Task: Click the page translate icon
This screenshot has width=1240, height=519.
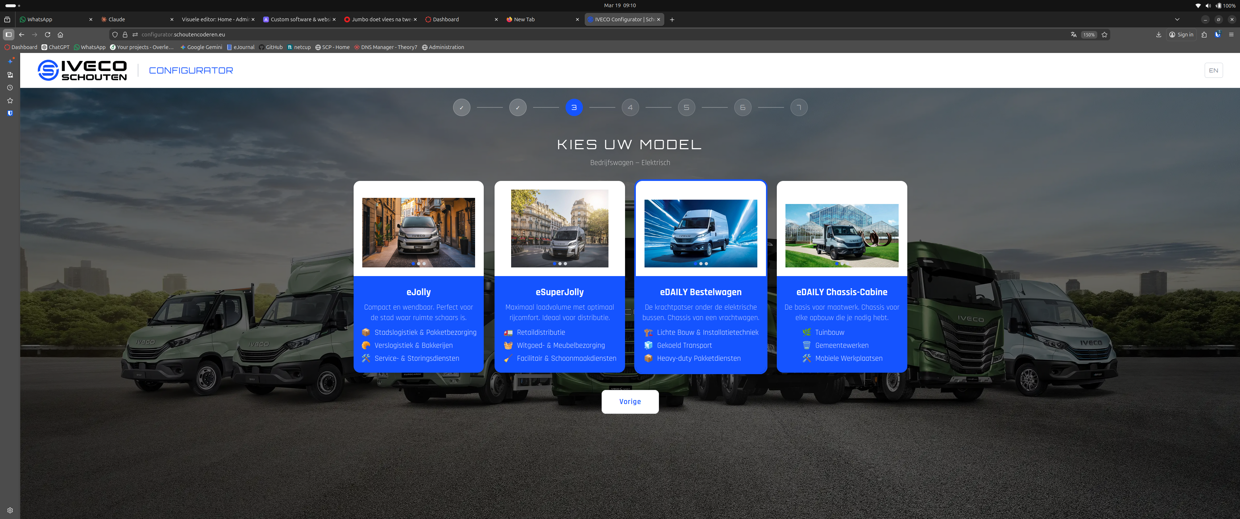Action: click(x=1073, y=35)
